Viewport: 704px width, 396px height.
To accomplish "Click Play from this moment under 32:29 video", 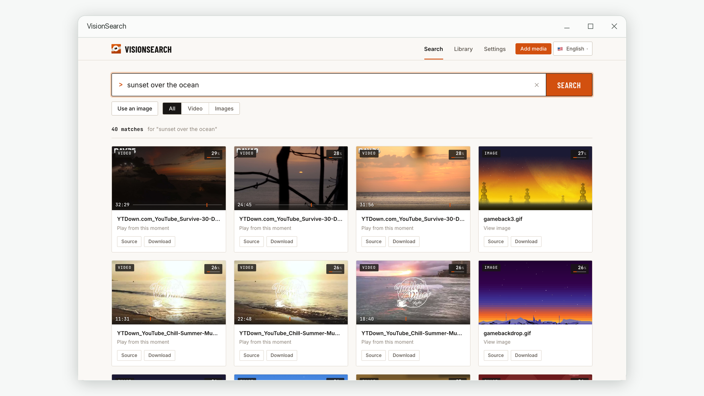I will pyautogui.click(x=143, y=228).
